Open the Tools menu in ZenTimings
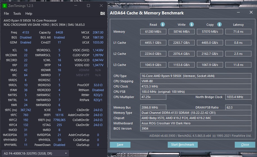 coord(17,14)
